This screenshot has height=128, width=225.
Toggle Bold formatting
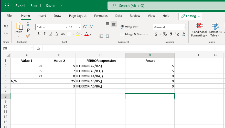[38, 34]
